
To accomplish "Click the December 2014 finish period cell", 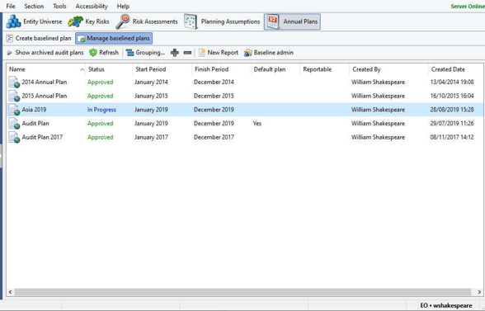I will 214,82.
